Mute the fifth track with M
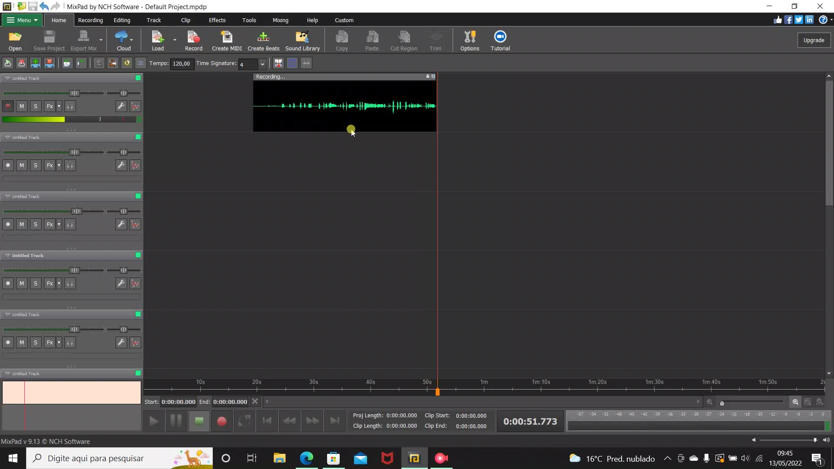The height and width of the screenshot is (469, 834). (x=22, y=342)
